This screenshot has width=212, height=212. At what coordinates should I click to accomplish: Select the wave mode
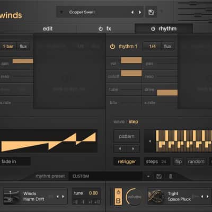pos(119,122)
